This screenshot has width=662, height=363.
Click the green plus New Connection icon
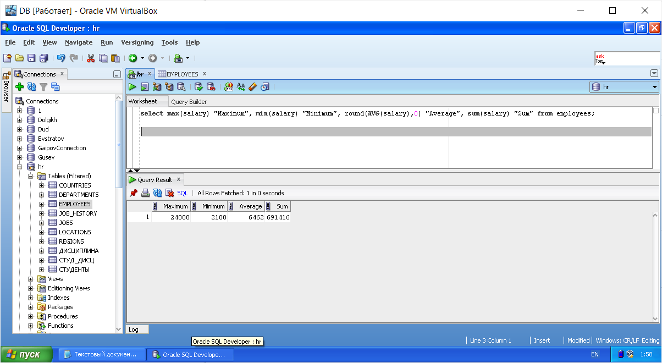point(20,87)
